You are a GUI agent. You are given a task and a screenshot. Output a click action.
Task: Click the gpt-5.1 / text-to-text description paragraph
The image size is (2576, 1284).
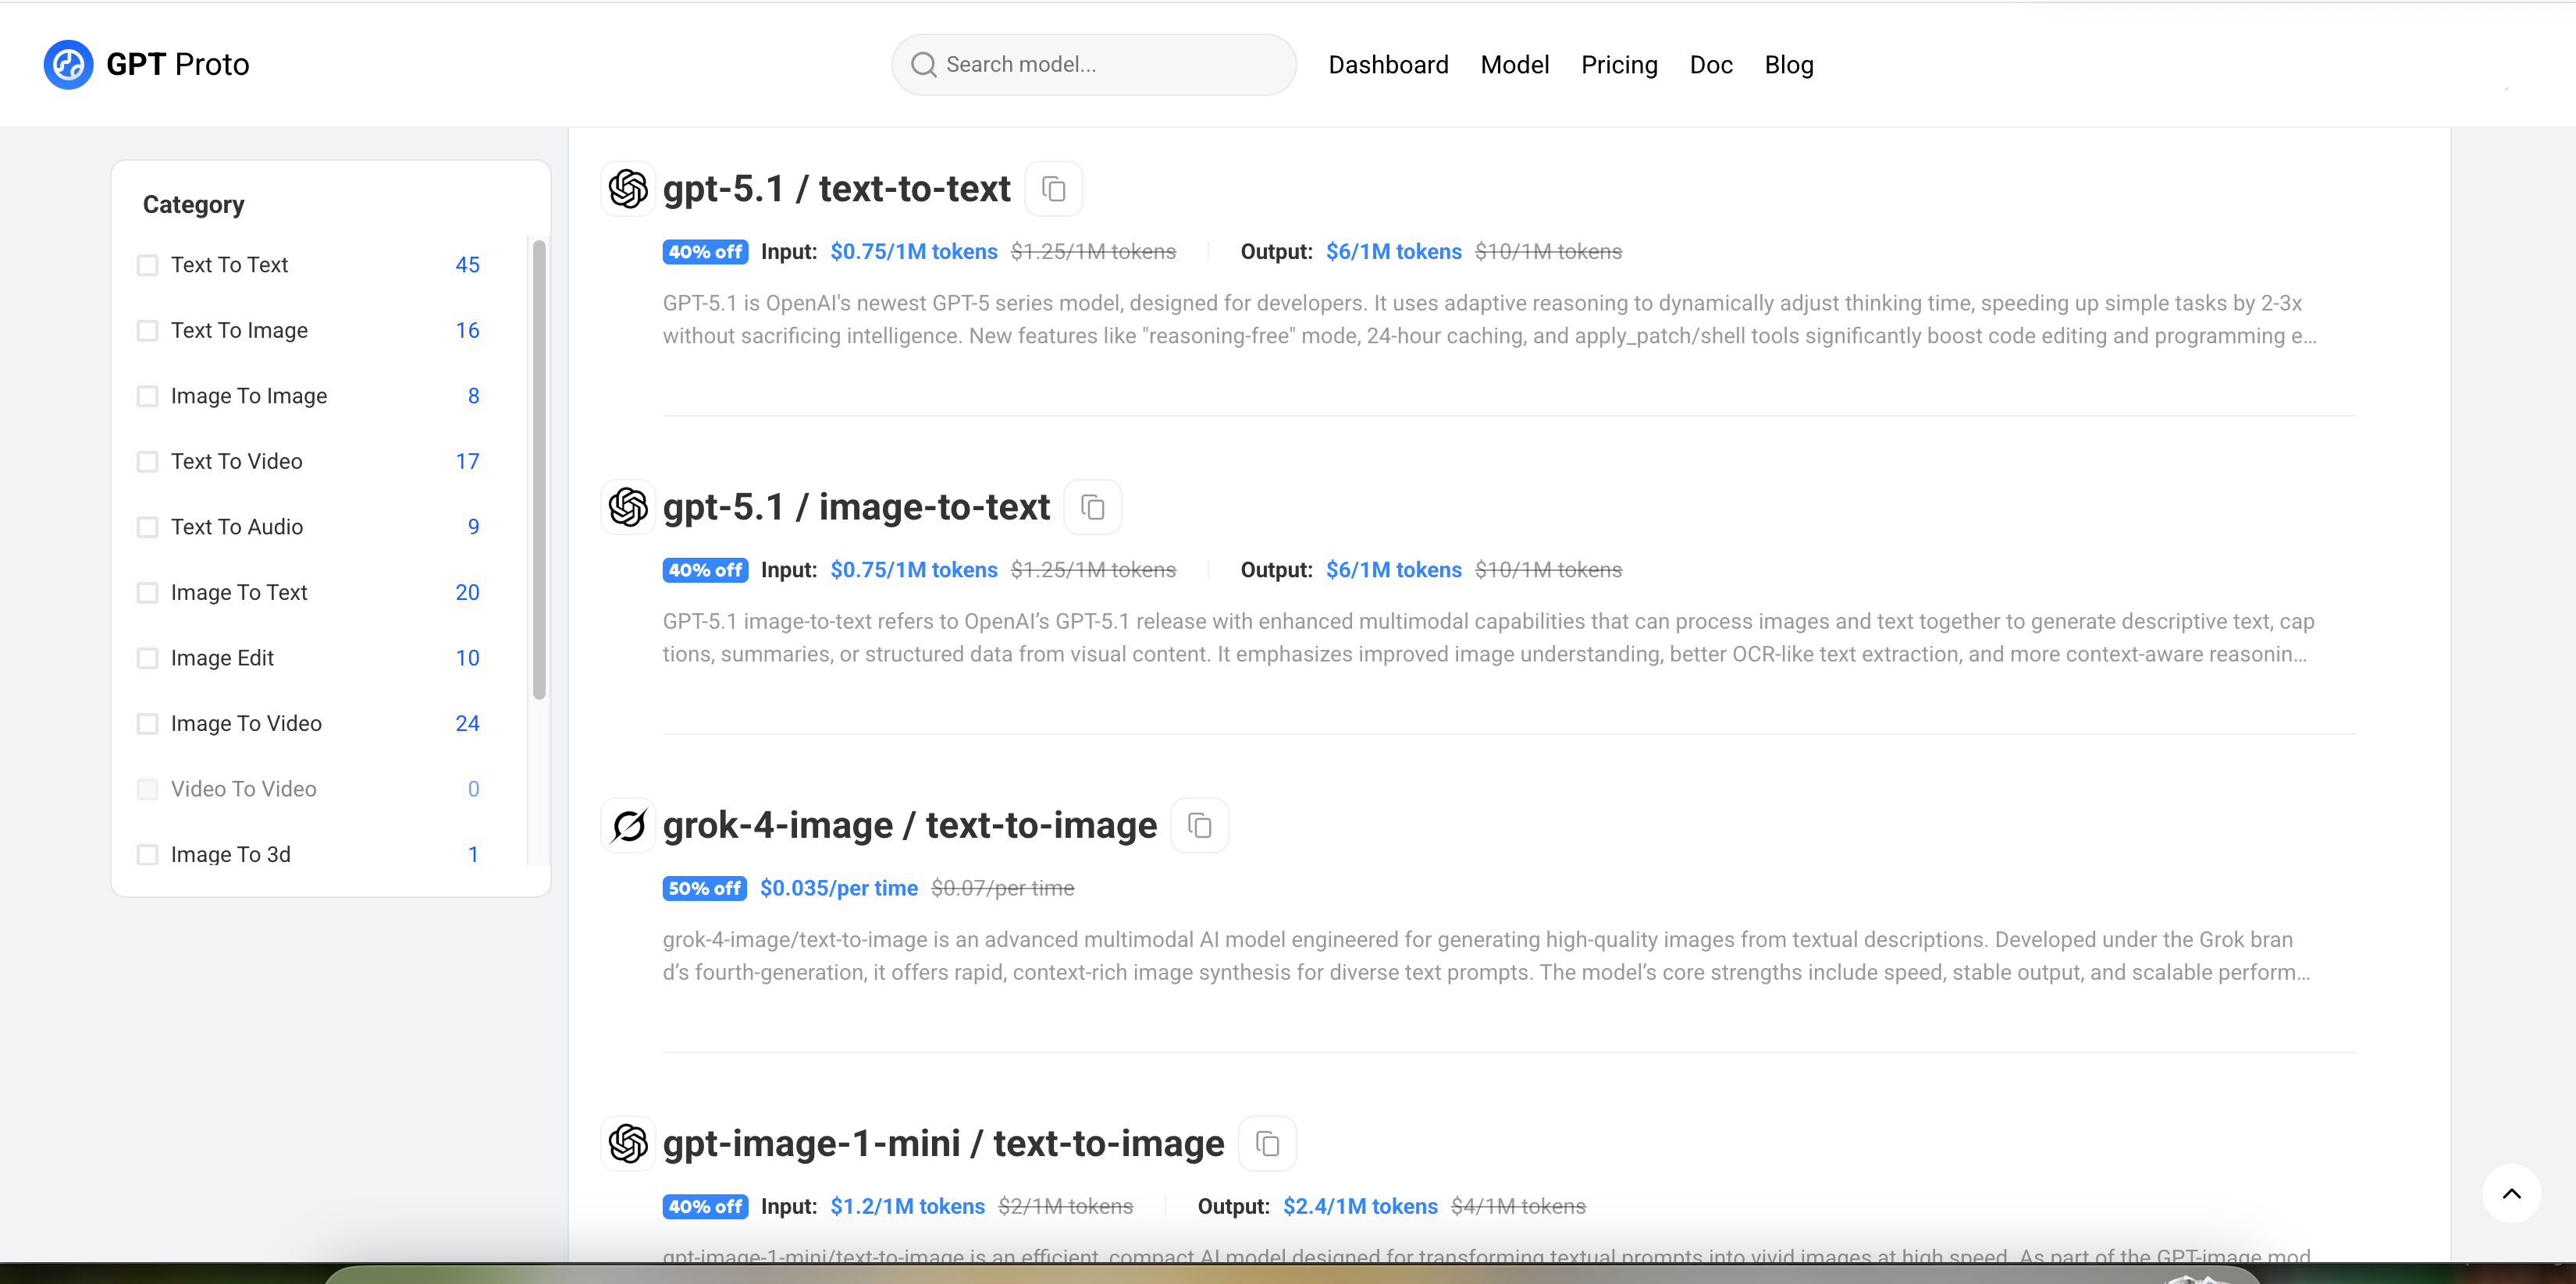click(x=1489, y=320)
